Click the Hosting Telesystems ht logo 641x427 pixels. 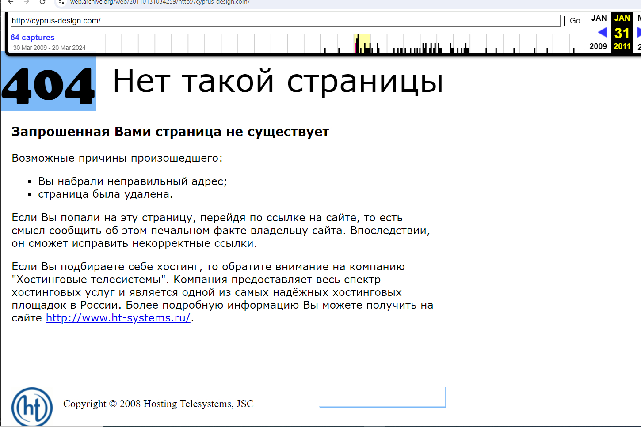click(32, 407)
